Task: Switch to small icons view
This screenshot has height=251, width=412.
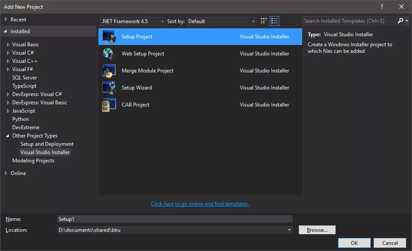Action: point(264,21)
